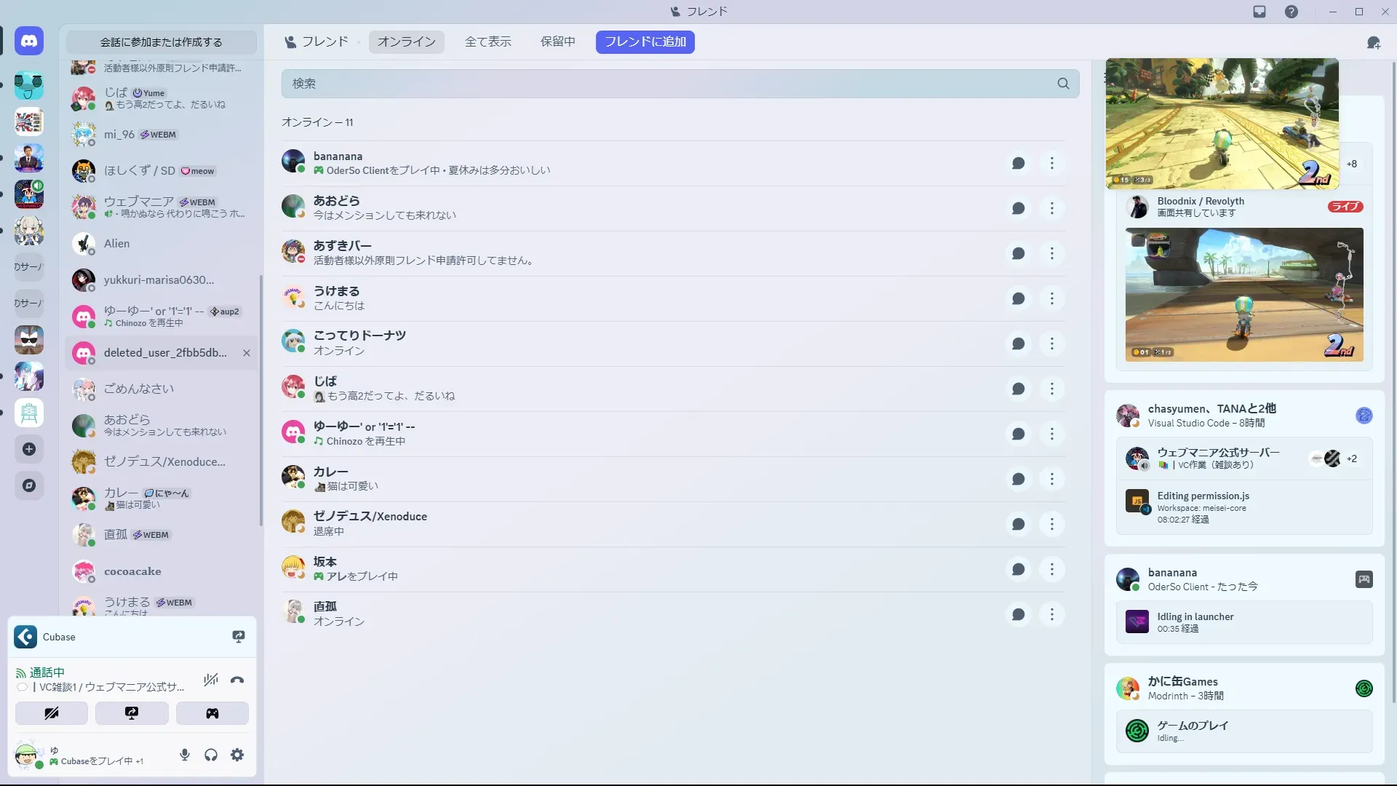Viewport: 1397px width, 786px height.
Task: Click the screen share button in voice panel
Action: 132,713
